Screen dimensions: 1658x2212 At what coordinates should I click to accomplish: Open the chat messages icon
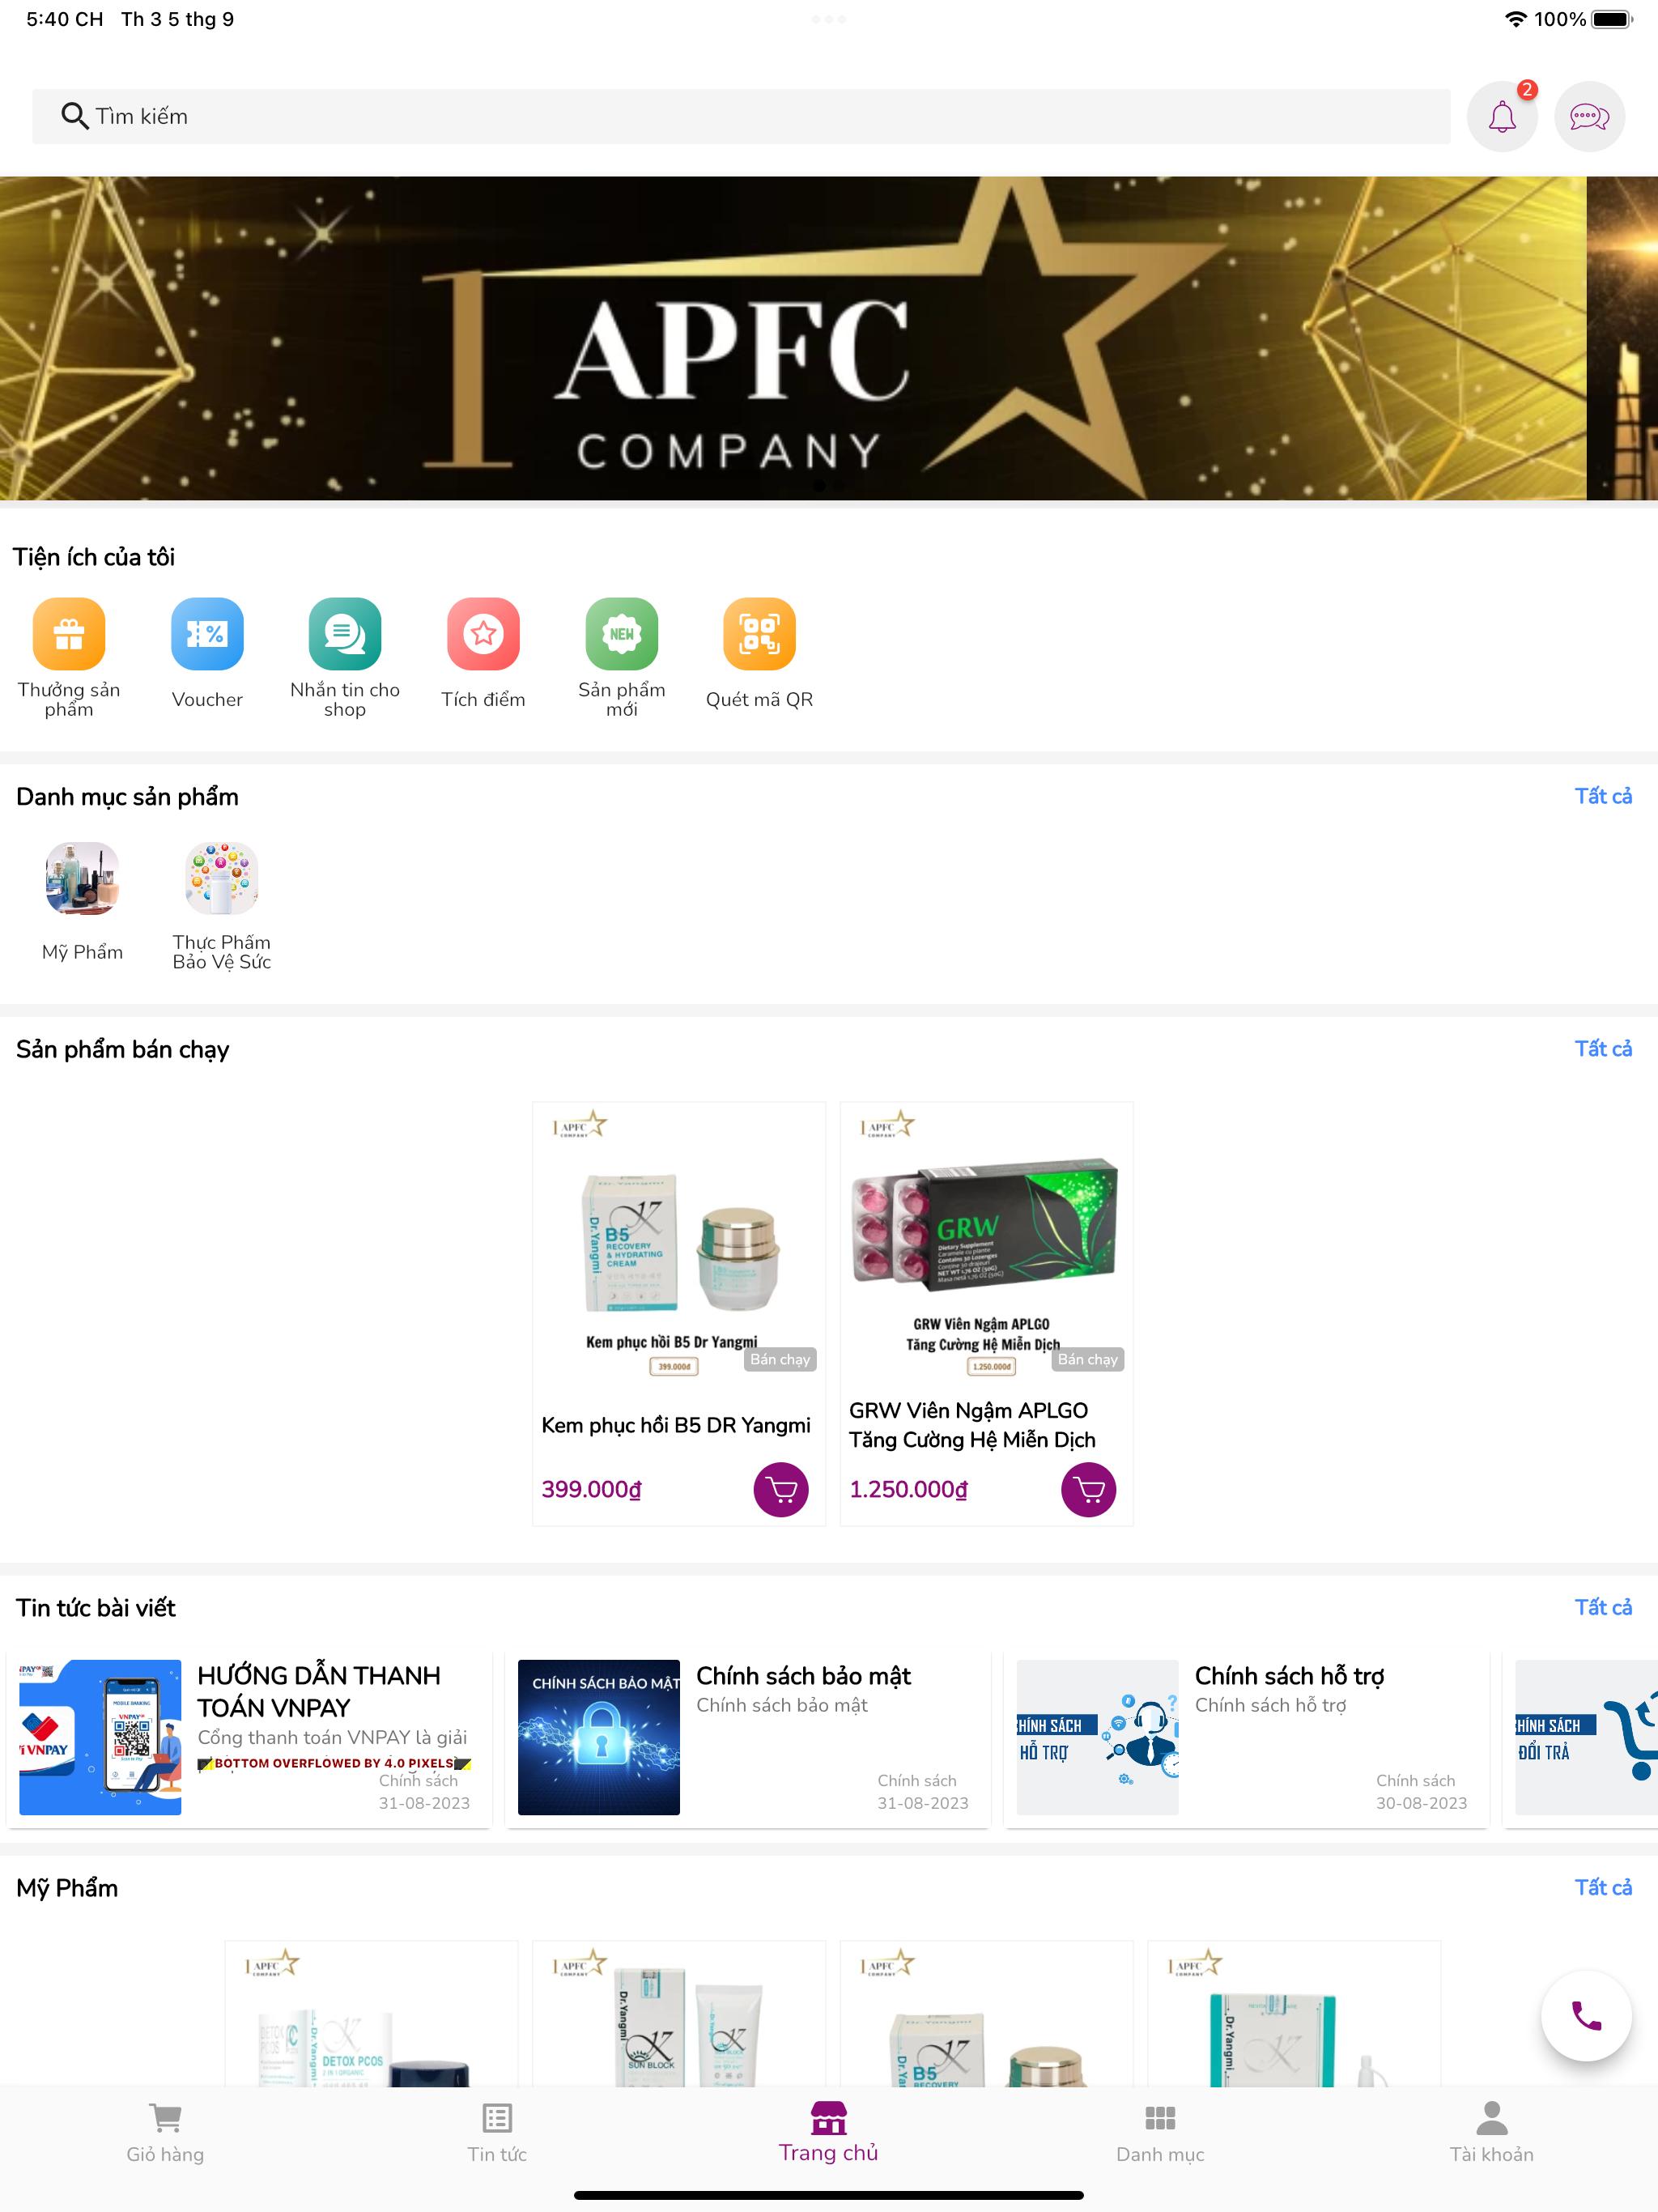click(1589, 117)
